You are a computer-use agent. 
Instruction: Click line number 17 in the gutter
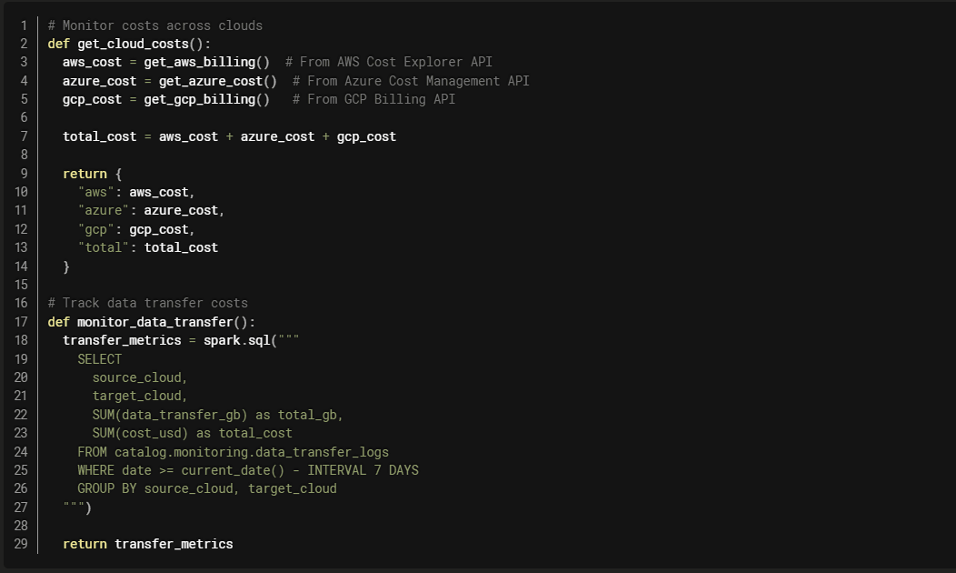tap(21, 322)
